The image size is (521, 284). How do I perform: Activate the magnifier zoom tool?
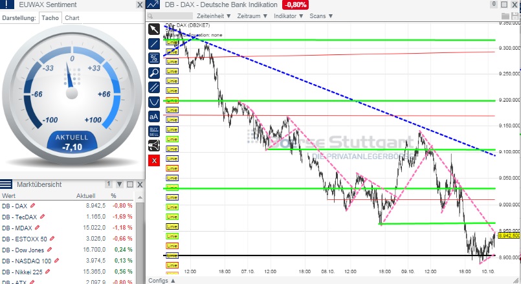(x=154, y=72)
